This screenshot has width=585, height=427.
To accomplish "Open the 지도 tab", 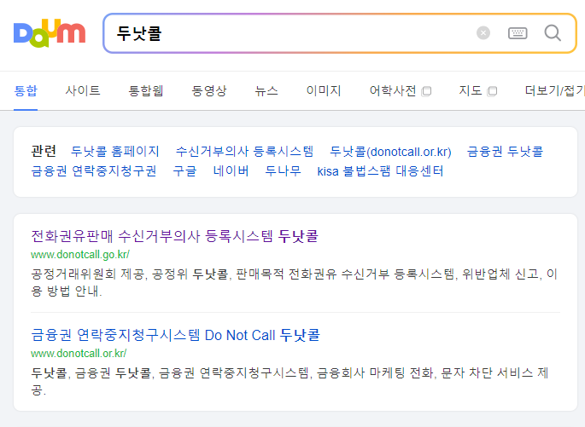I will (x=470, y=90).
